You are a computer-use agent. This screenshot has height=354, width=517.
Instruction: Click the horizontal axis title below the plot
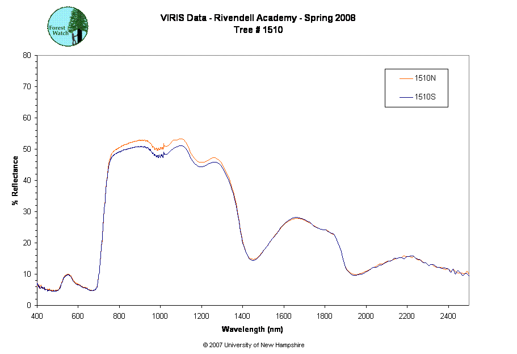point(253,329)
